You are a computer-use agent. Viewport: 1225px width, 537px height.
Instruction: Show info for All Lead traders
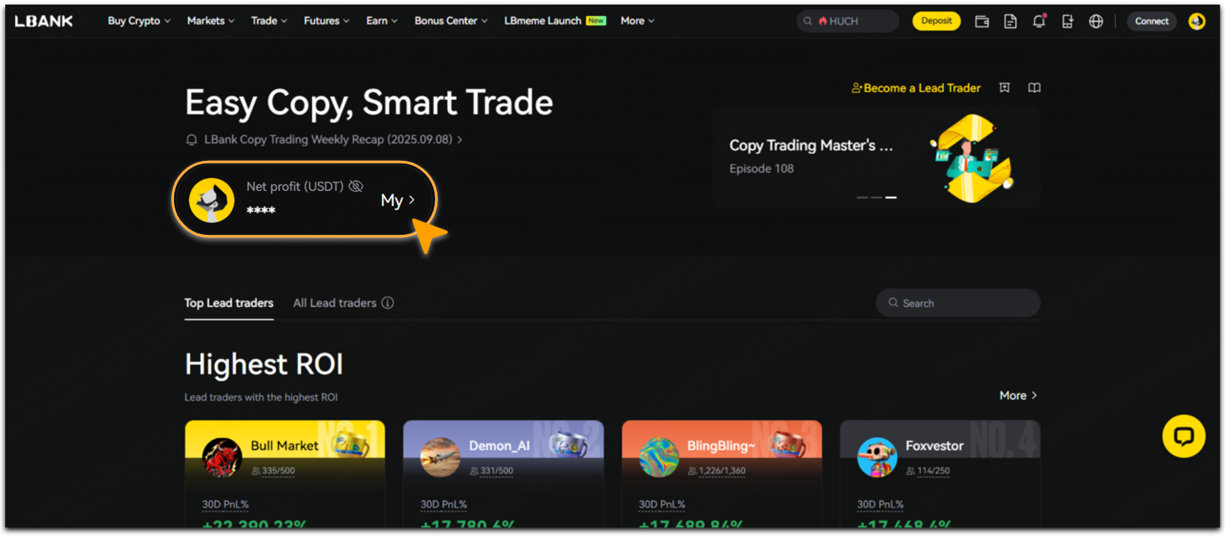click(388, 303)
